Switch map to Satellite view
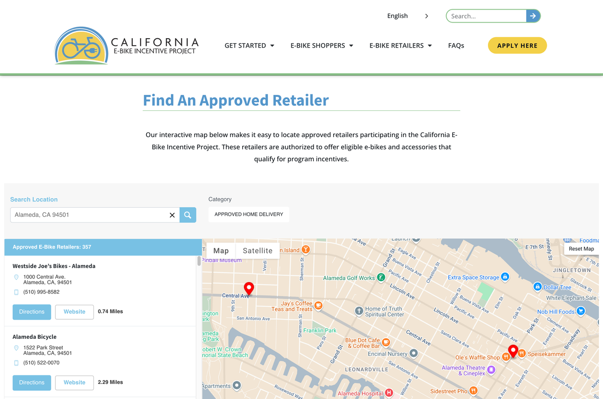Viewport: 603px width, 399px height. pos(258,250)
